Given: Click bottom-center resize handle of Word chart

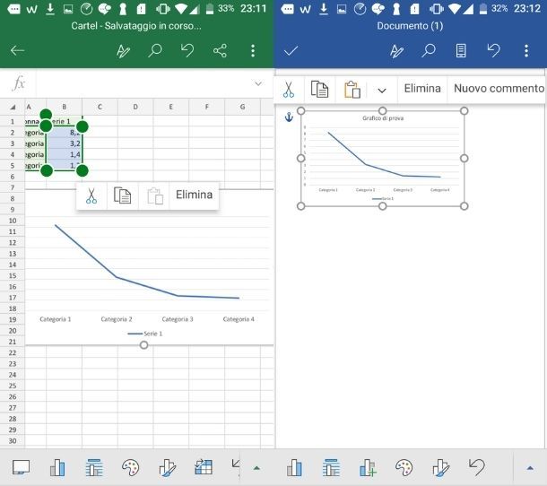Looking at the screenshot, I should tap(382, 206).
